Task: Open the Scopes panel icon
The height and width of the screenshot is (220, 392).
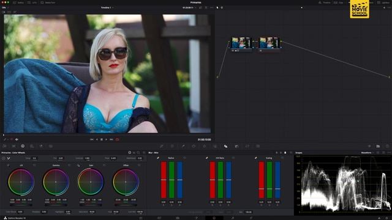Action: 378,146
